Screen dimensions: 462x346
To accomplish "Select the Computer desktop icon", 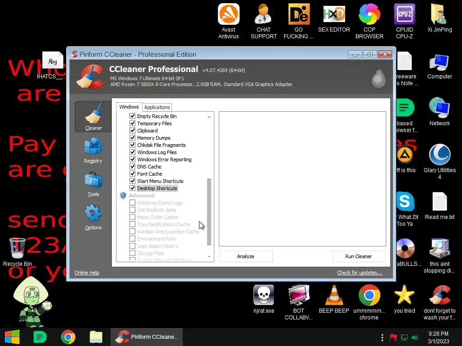I will (x=439, y=67).
